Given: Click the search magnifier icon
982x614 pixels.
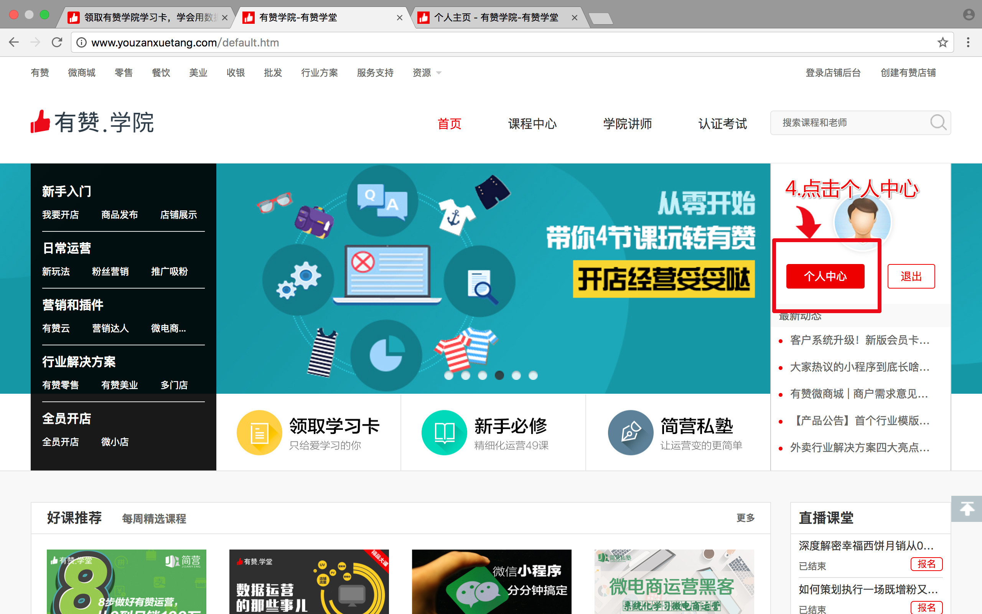Looking at the screenshot, I should pos(938,122).
